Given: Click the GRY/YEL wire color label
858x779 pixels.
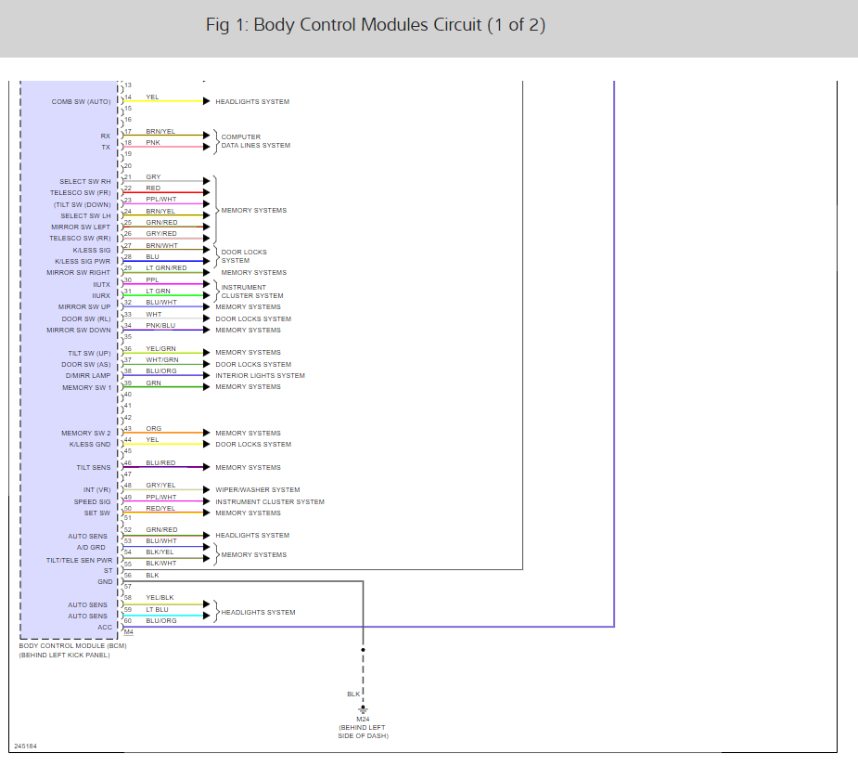Looking at the screenshot, I should click(x=160, y=486).
